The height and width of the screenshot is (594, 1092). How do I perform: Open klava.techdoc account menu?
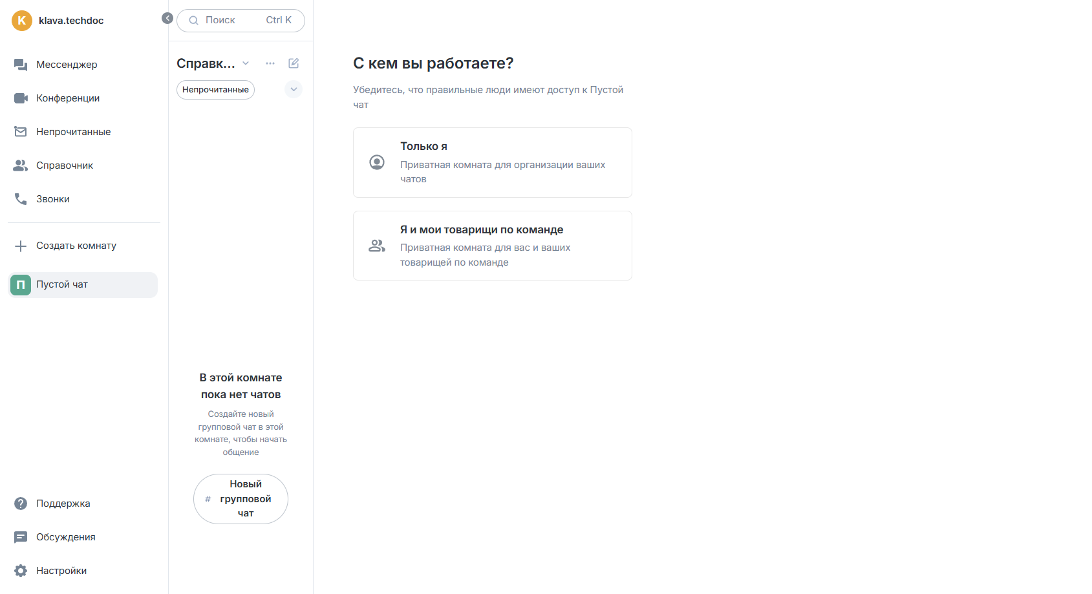(58, 21)
